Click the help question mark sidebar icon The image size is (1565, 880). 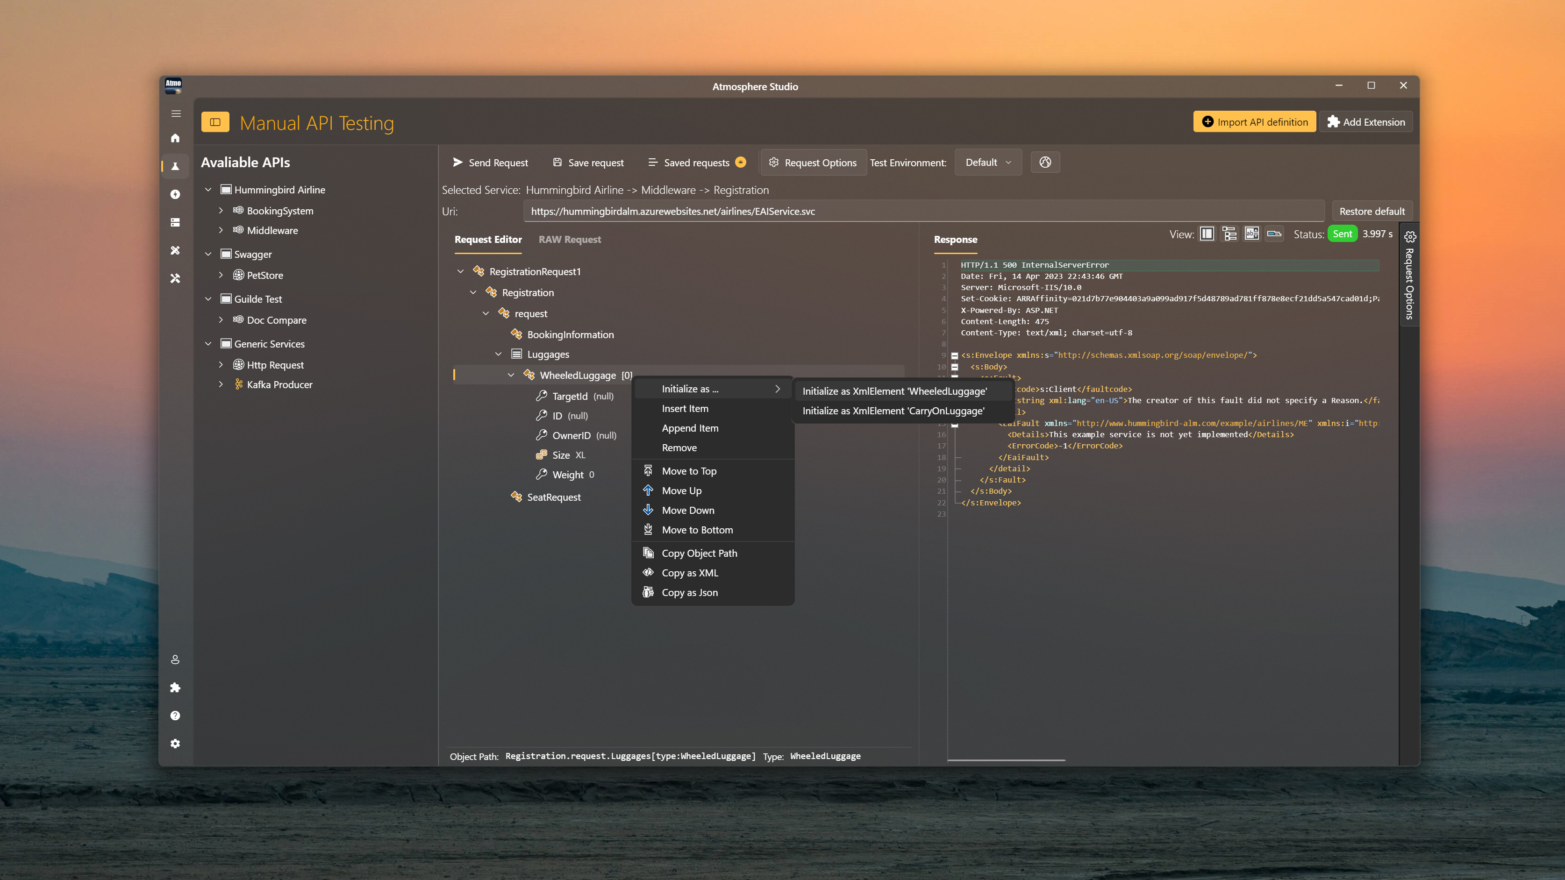click(x=175, y=716)
